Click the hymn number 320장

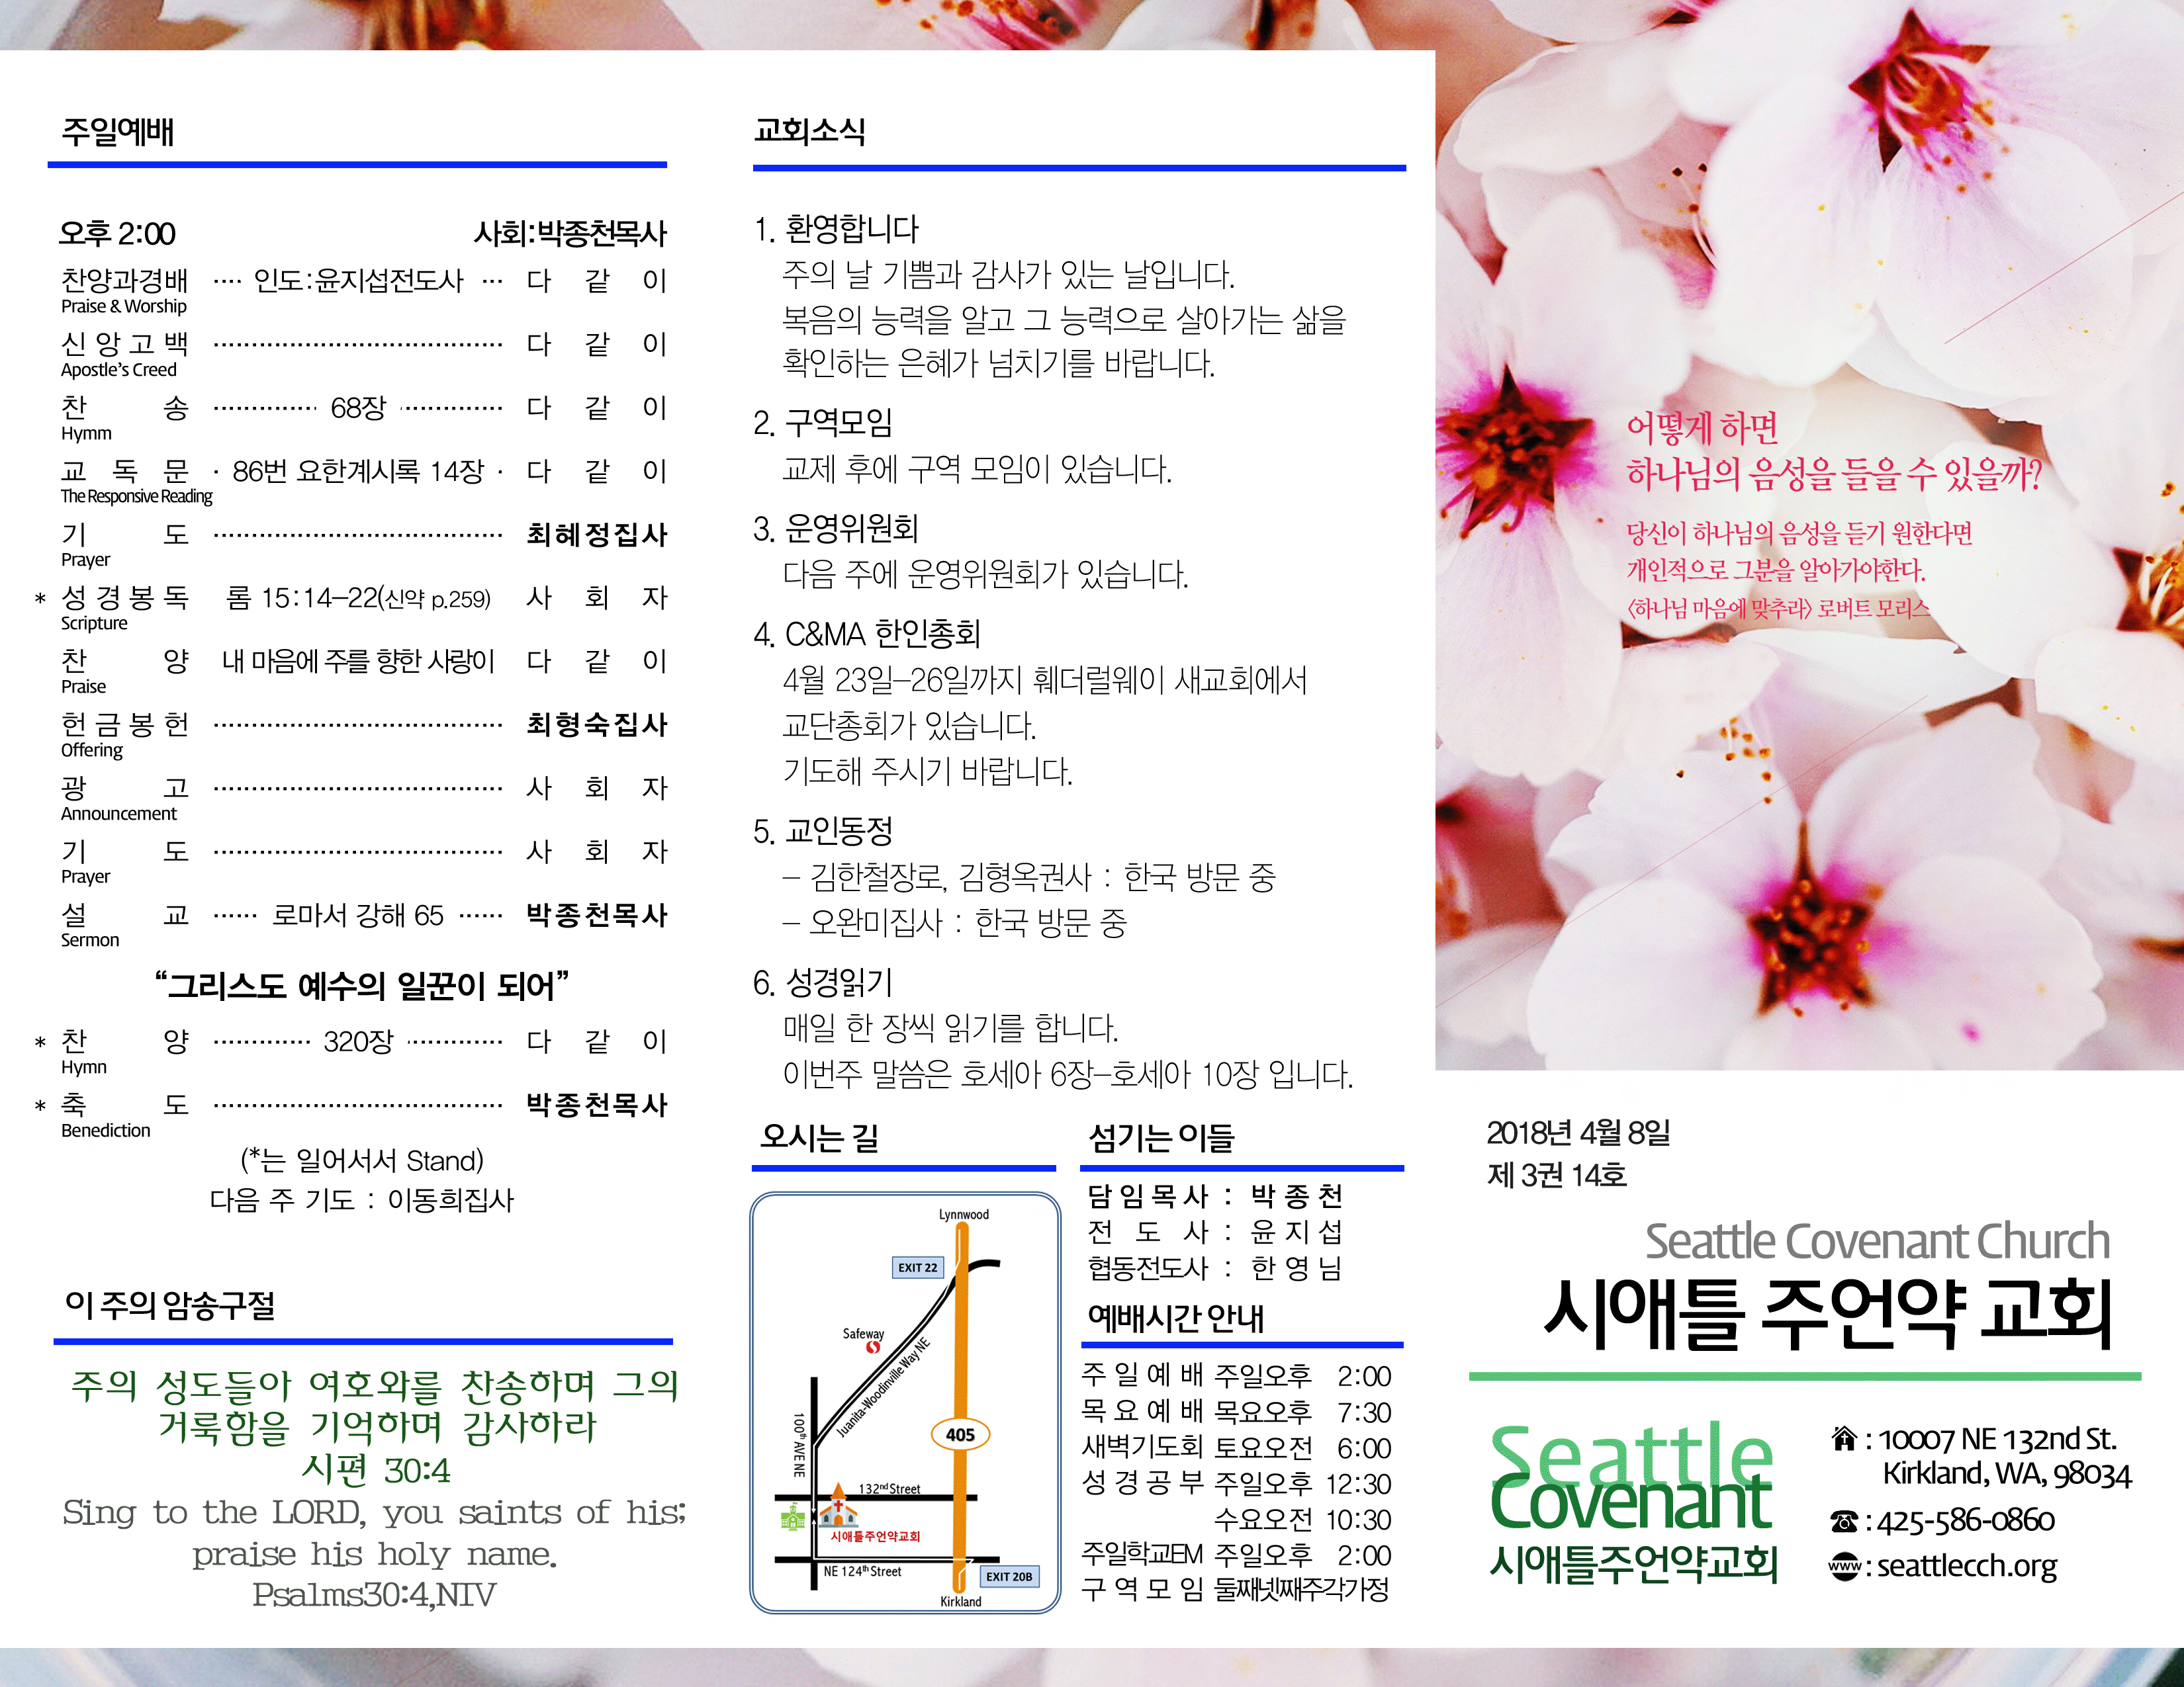pos(358,1041)
